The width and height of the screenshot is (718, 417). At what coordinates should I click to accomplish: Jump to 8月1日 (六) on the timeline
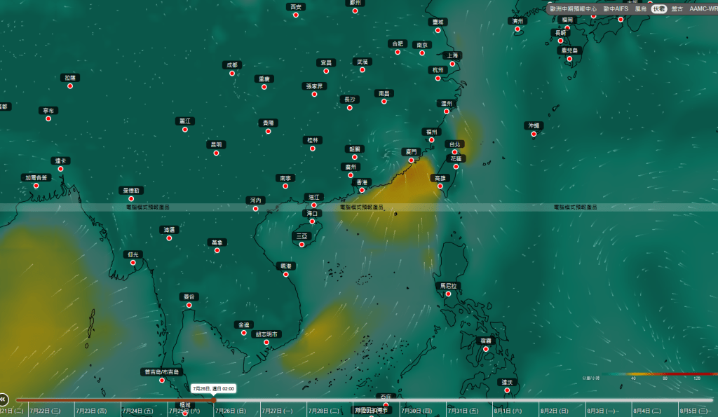pyautogui.click(x=508, y=411)
